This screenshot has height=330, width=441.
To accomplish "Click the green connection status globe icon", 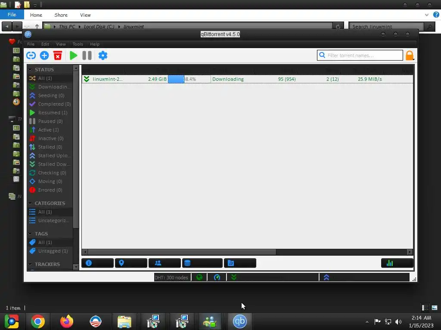I will [199, 277].
